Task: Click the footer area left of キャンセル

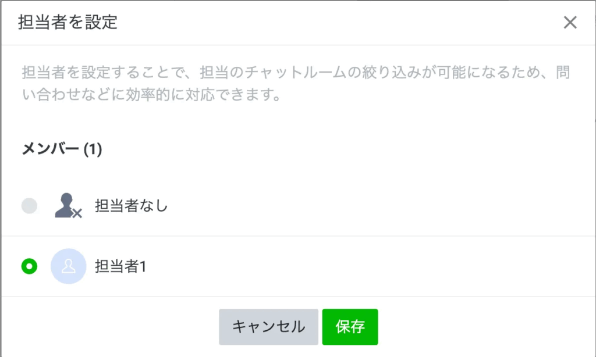Action: 111,327
